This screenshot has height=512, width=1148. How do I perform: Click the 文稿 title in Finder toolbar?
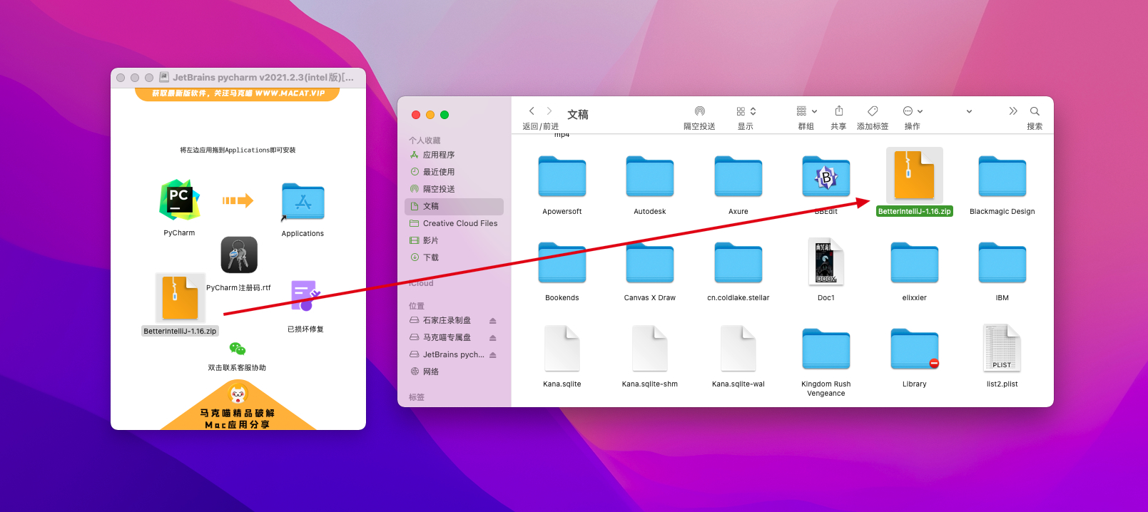pyautogui.click(x=578, y=114)
